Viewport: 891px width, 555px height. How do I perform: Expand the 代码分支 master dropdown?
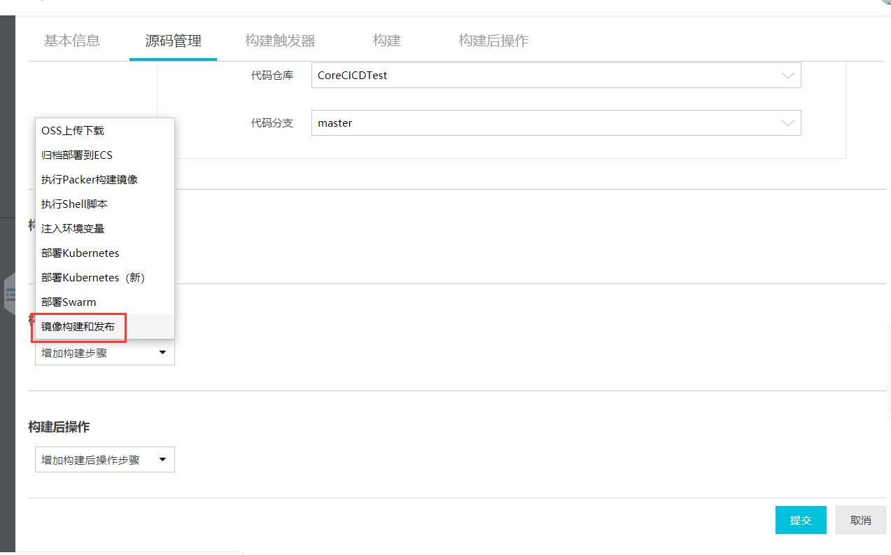(x=556, y=123)
